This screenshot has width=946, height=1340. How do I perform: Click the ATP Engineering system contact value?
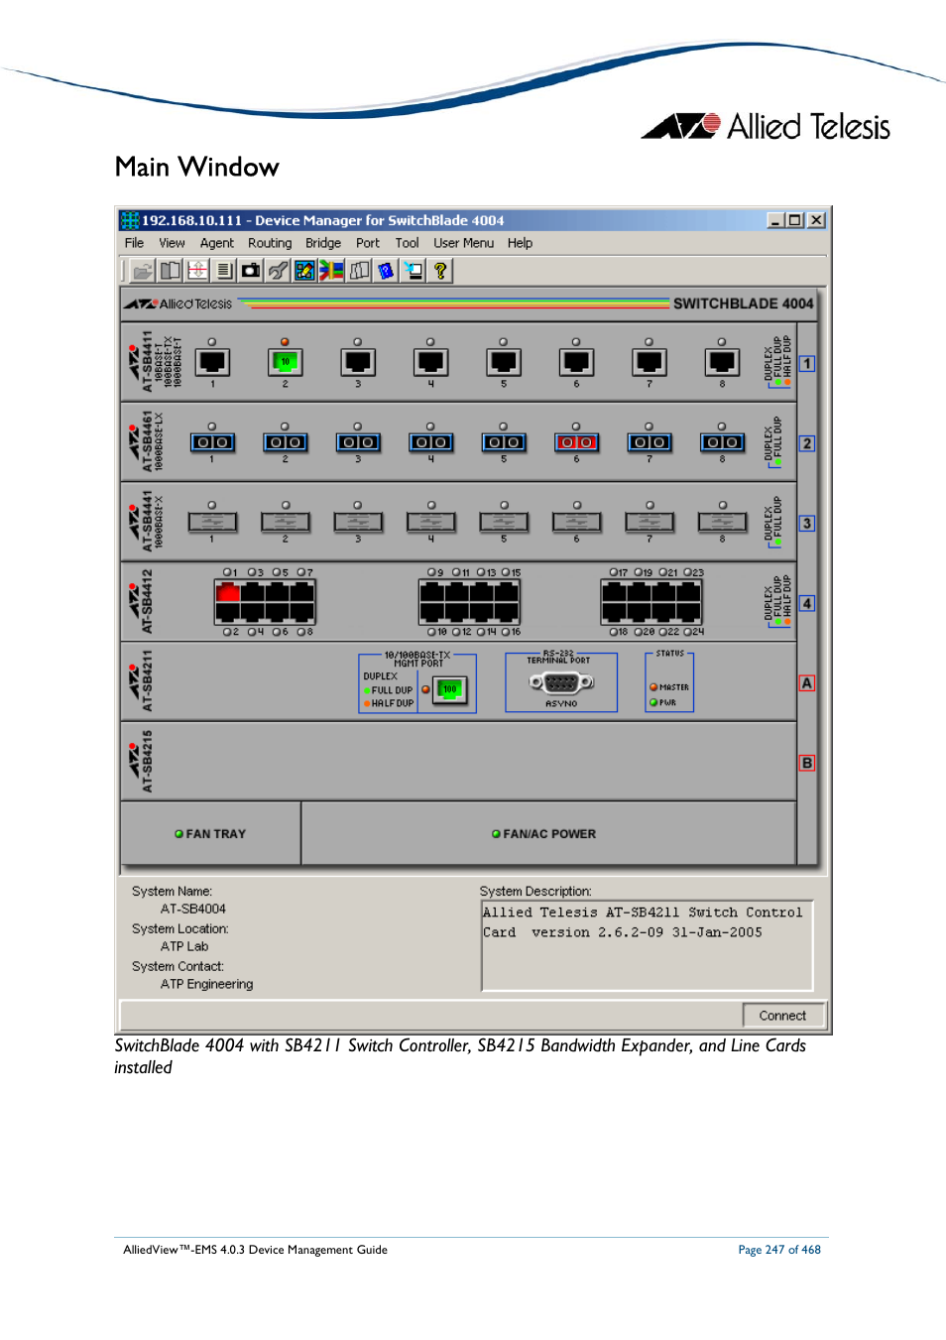pos(206,984)
